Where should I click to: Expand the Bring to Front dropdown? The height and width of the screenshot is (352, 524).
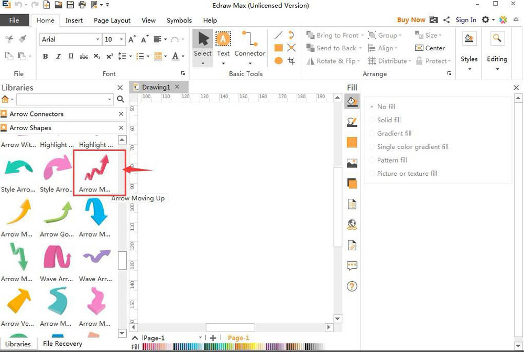click(362, 35)
